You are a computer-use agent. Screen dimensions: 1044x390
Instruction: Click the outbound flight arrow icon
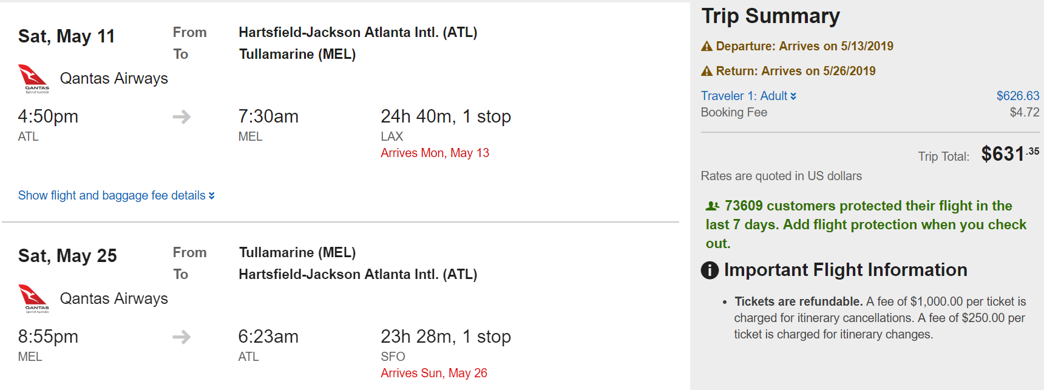pos(181,116)
